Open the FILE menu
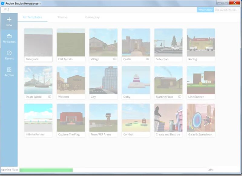Viewport: 242px width, 176px height. (7, 9)
